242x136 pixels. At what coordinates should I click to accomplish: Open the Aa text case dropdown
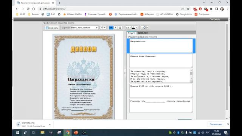128,28
